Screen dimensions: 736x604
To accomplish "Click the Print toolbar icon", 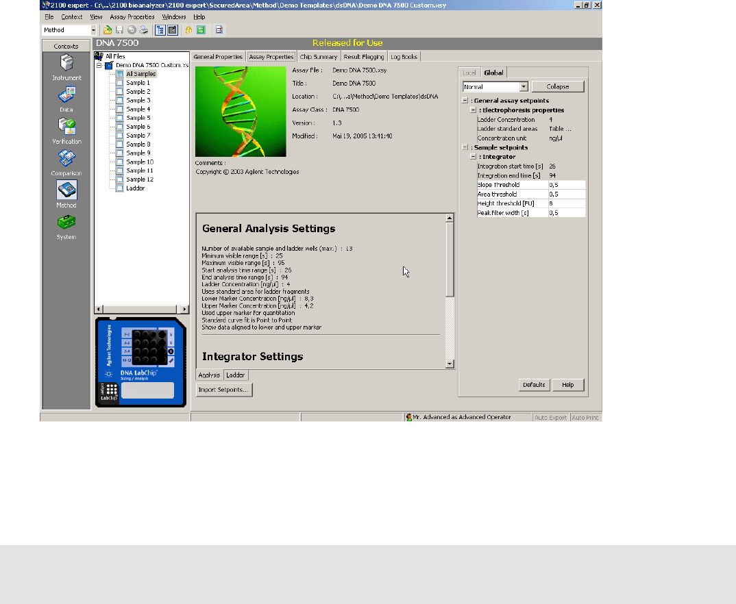I will pos(144,30).
